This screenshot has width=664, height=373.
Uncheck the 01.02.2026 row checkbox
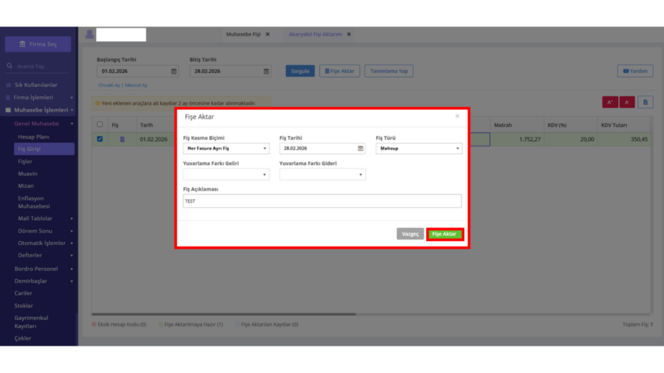100,139
